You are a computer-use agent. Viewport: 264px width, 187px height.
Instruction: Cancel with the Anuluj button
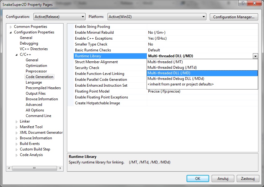[223, 179]
